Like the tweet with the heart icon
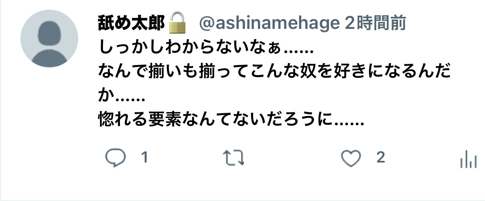The height and width of the screenshot is (201, 485). coord(351,158)
